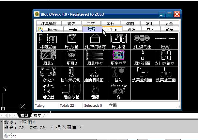Switch to the 灯具插座 tab
198x140 pixels.
coord(49,23)
